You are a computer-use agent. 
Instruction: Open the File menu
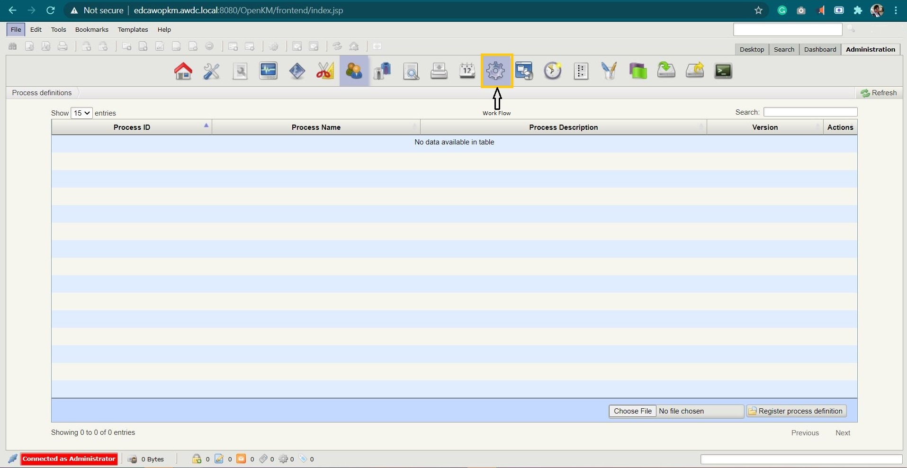click(x=16, y=29)
